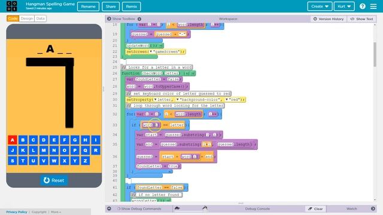Click the Remix button
The height and width of the screenshot is (215, 383).
[x=132, y=7]
